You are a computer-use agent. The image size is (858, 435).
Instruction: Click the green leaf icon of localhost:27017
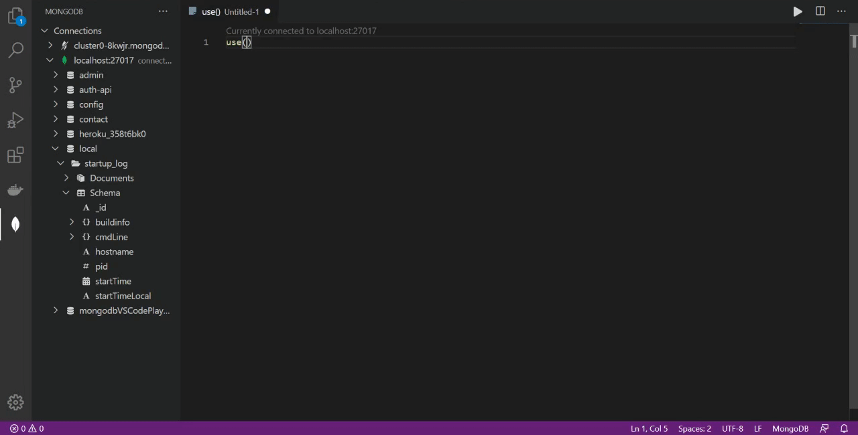click(x=65, y=60)
